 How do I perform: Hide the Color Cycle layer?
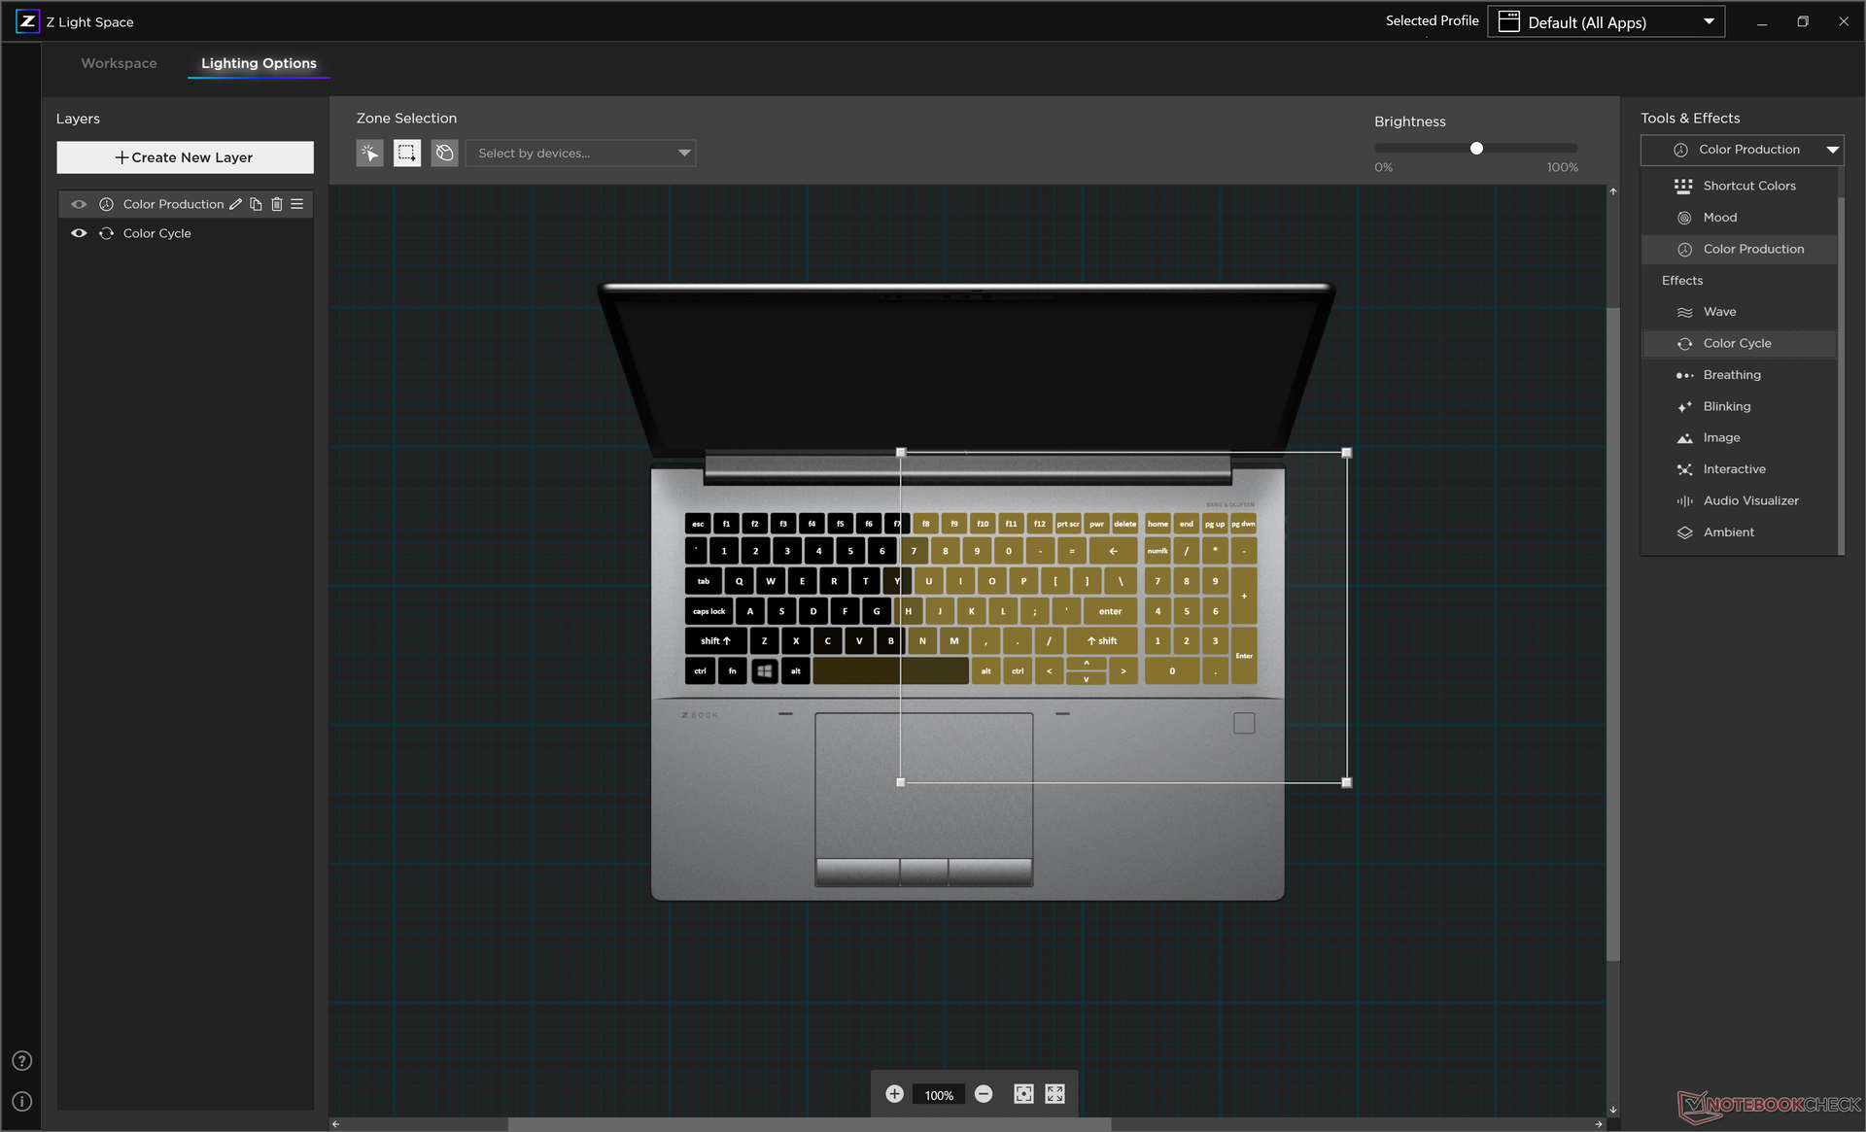point(79,233)
